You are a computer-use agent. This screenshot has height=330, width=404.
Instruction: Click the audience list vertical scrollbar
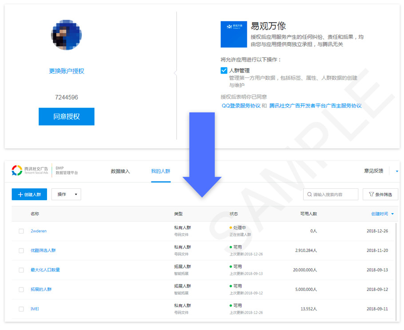point(396,272)
